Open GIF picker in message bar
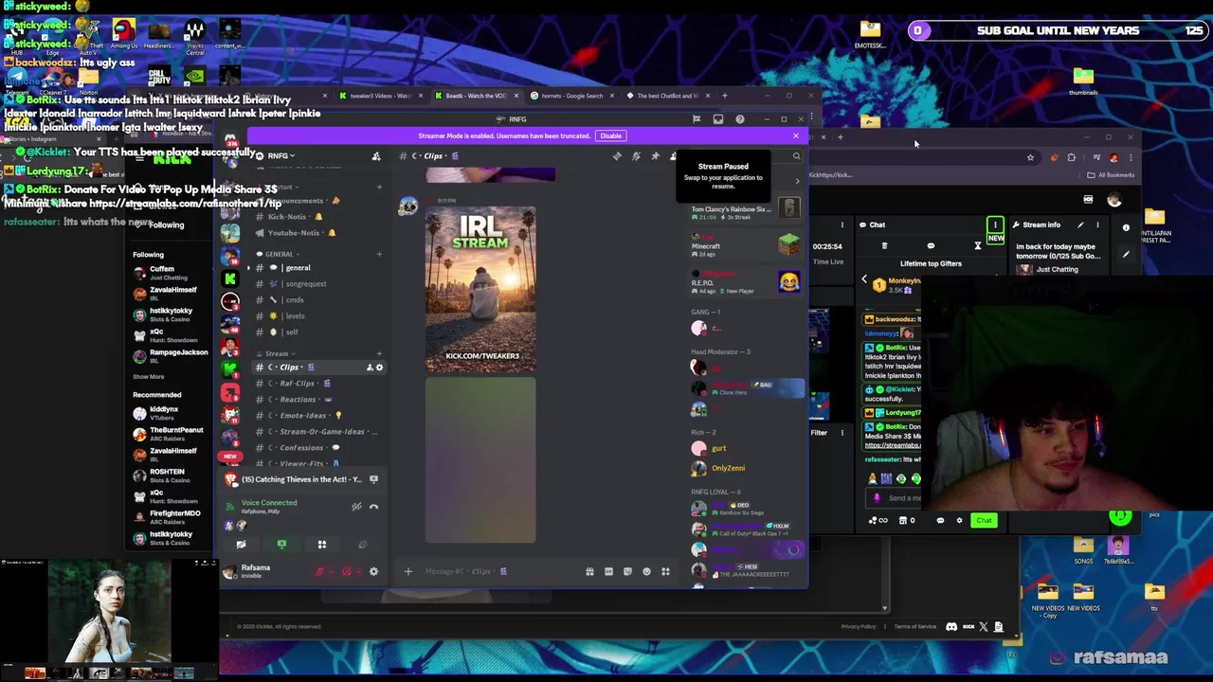1213x682 pixels. (x=608, y=571)
